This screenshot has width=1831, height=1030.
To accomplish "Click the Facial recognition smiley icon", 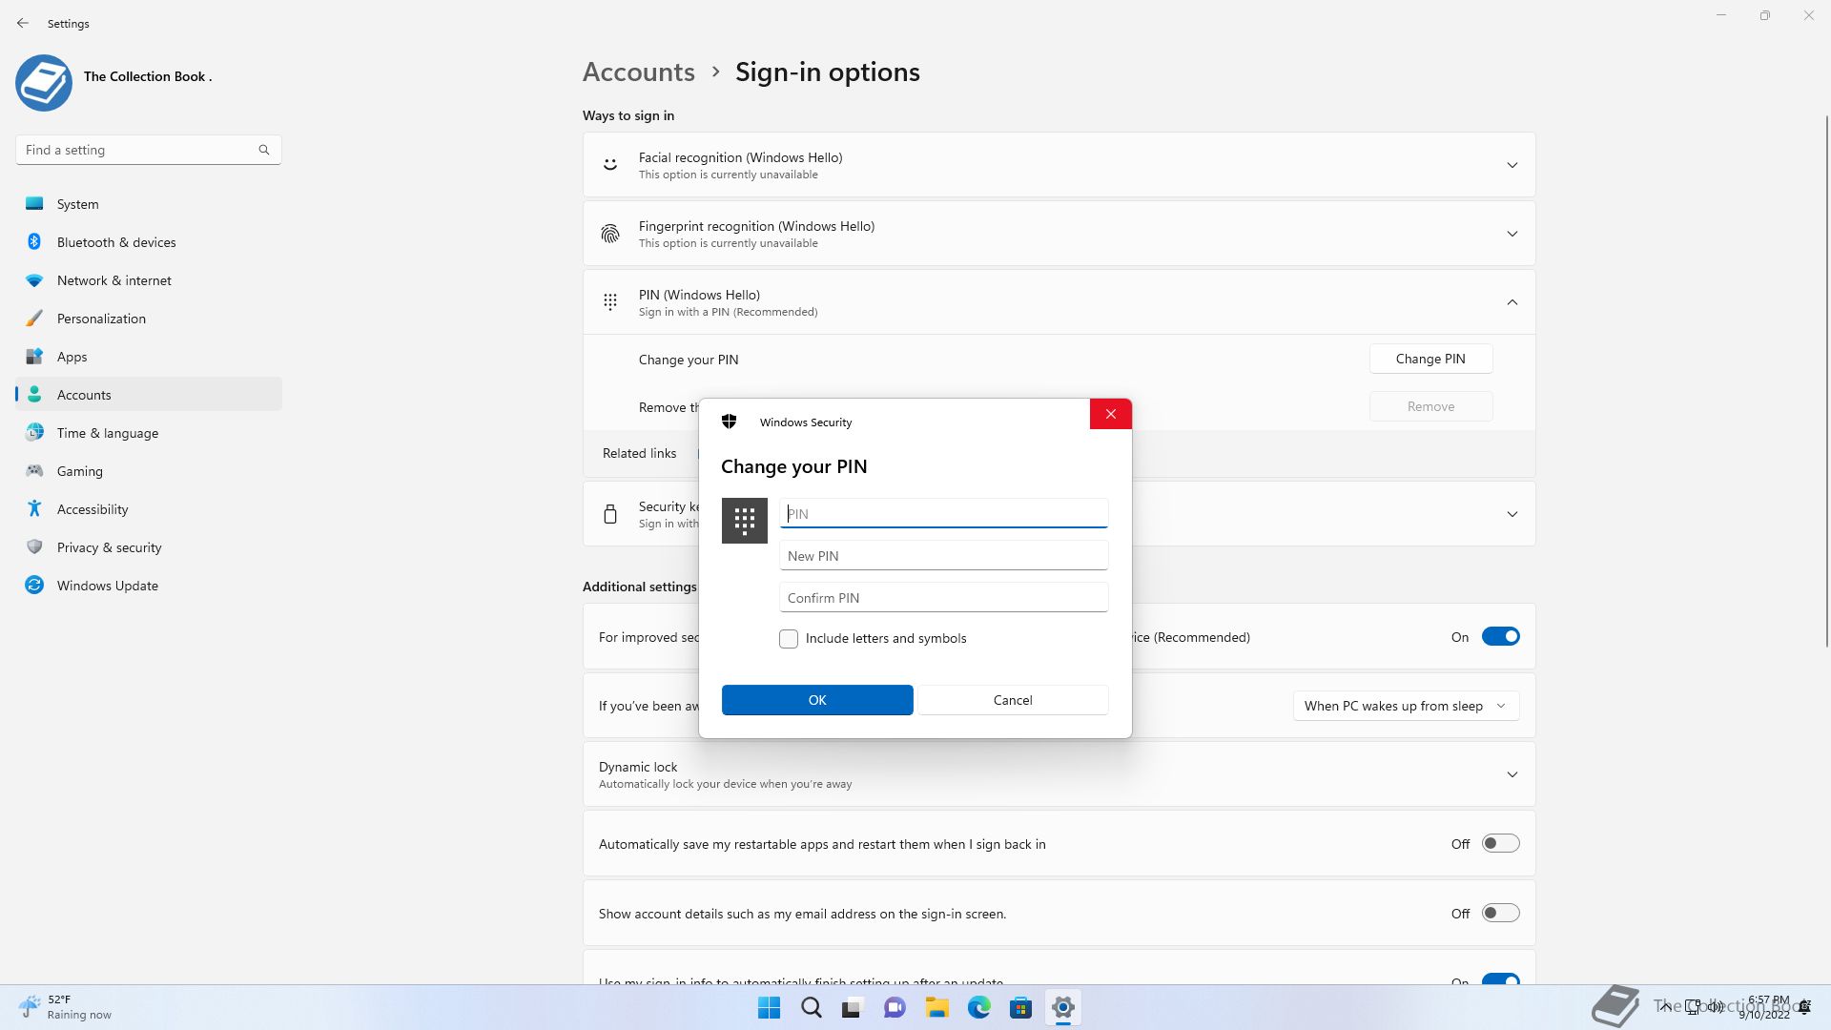I will pos(610,164).
